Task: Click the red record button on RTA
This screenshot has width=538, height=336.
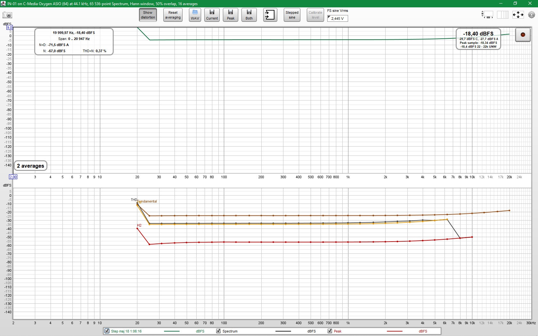Action: [523, 35]
